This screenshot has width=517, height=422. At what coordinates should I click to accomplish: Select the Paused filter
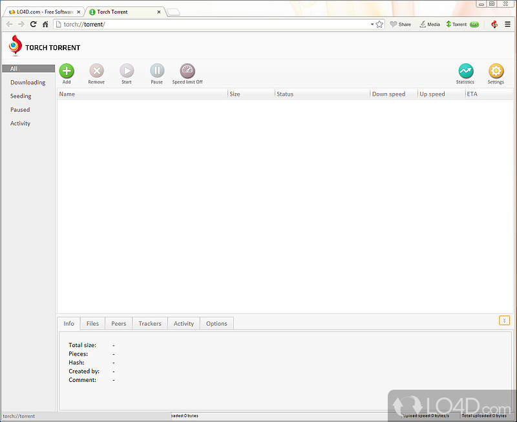(x=20, y=109)
